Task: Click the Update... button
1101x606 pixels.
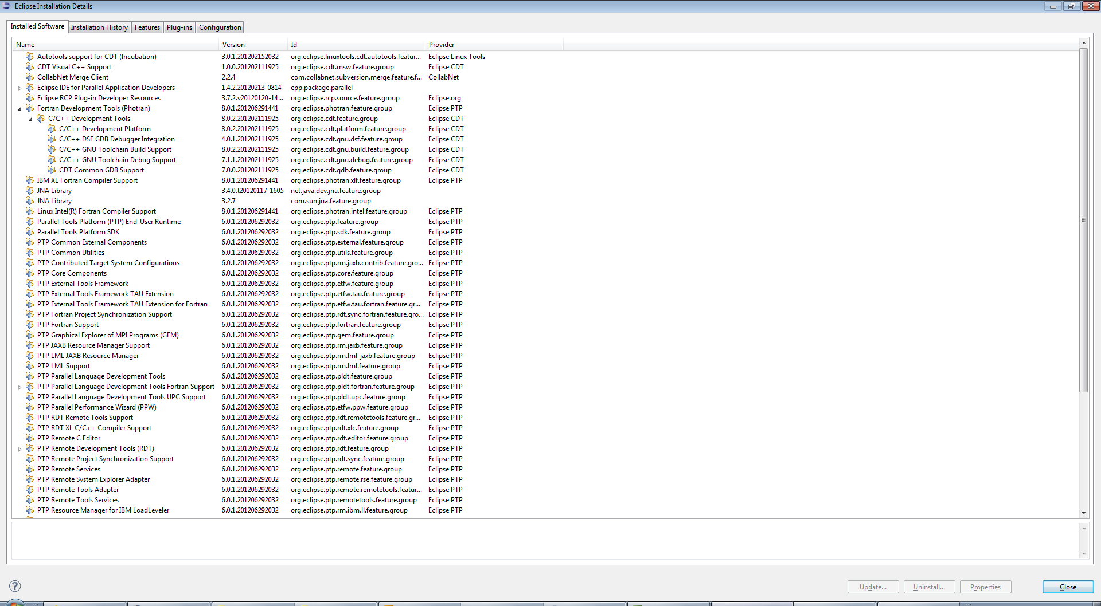Action: (873, 587)
